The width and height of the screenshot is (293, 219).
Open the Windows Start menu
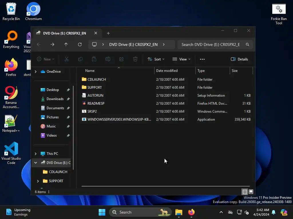[x=102, y=212]
